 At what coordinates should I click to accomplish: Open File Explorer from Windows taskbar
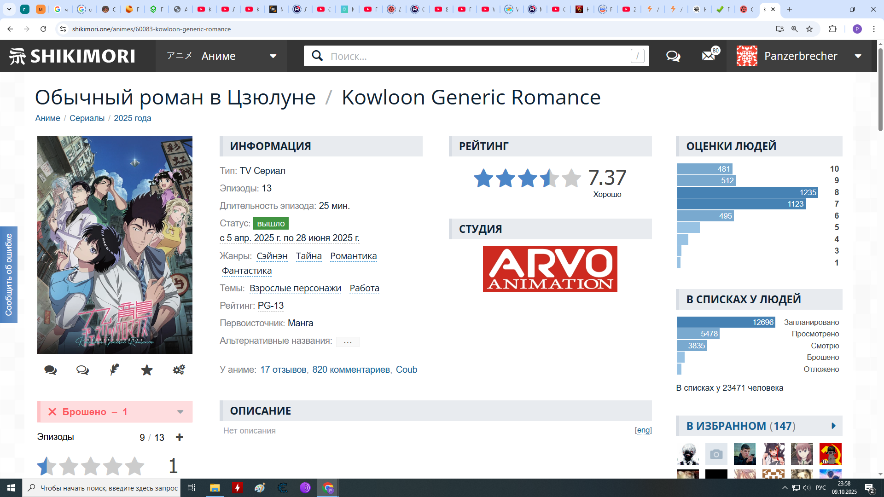pyautogui.click(x=215, y=488)
